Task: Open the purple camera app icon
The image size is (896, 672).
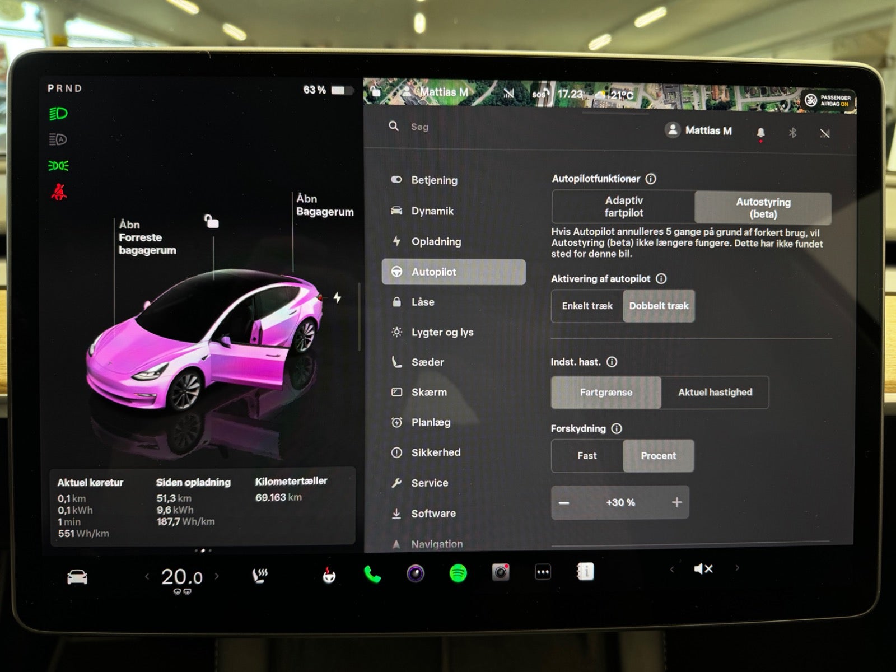Action: click(415, 573)
